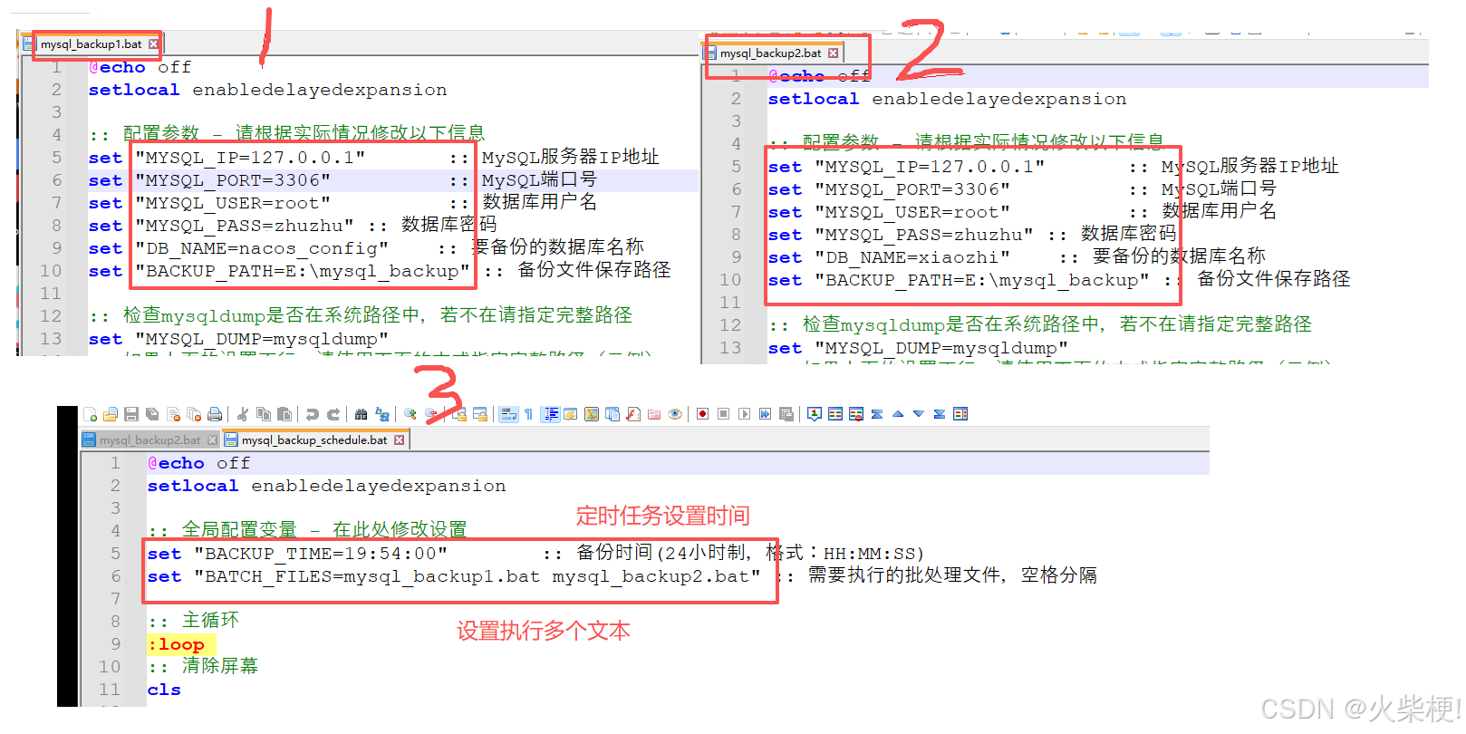Click the New file toolbar icon
This screenshot has width=1466, height=734.
click(90, 414)
